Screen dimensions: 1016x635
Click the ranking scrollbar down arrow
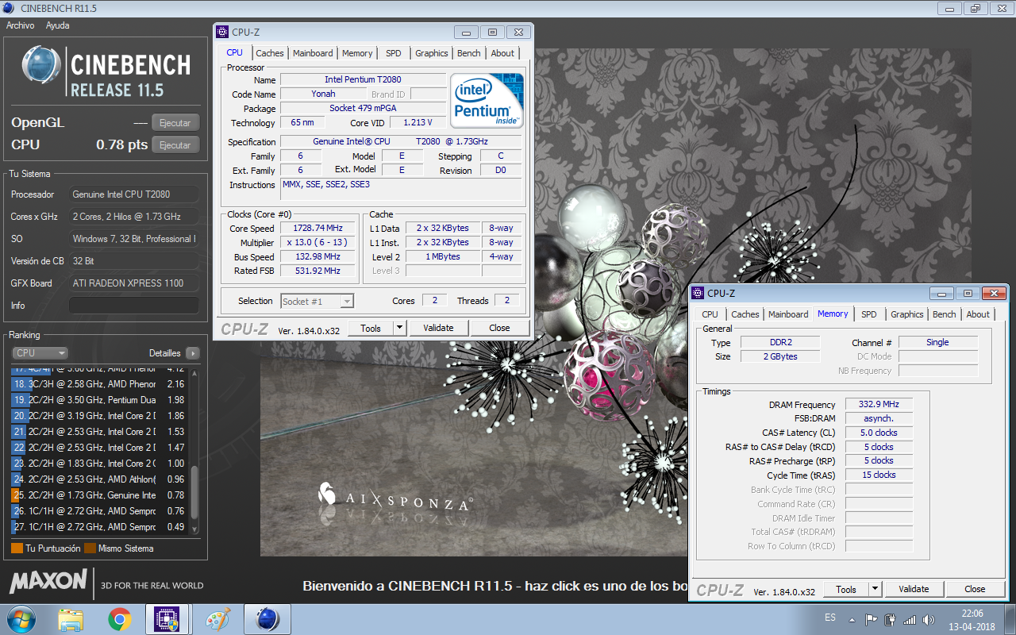195,531
